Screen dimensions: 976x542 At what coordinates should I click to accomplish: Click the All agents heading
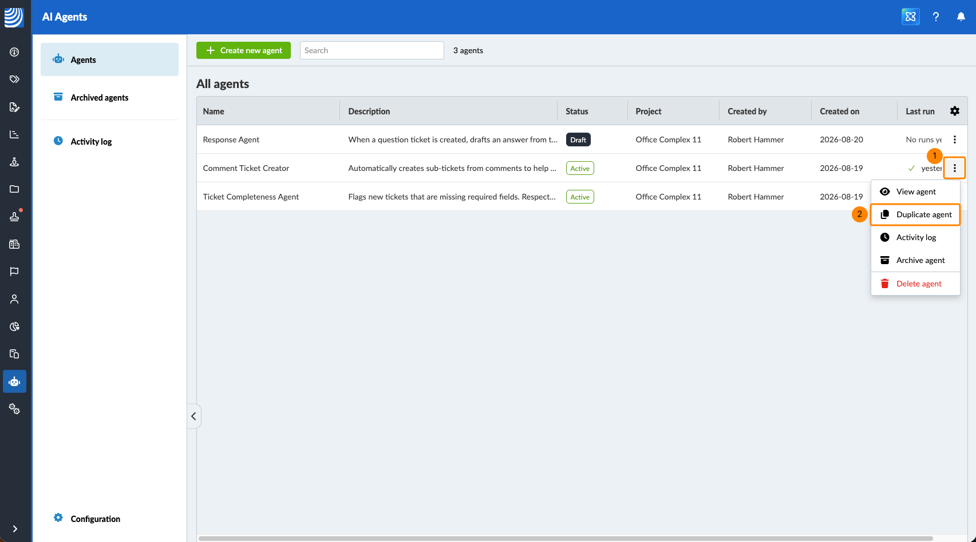[x=223, y=84]
